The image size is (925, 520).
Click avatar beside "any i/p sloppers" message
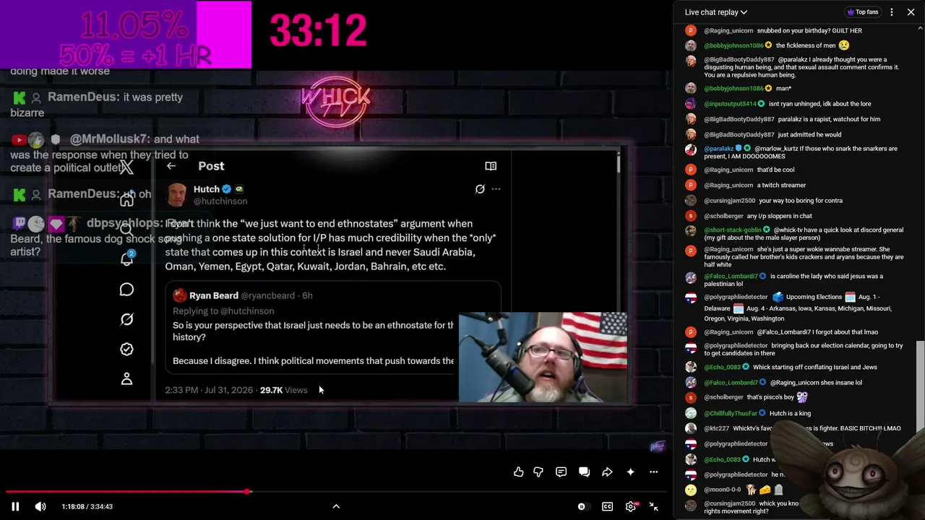[x=691, y=216]
